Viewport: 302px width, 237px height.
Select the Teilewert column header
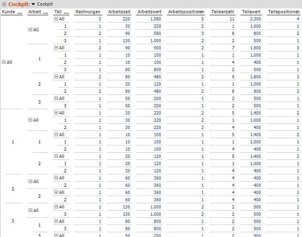[251, 12]
